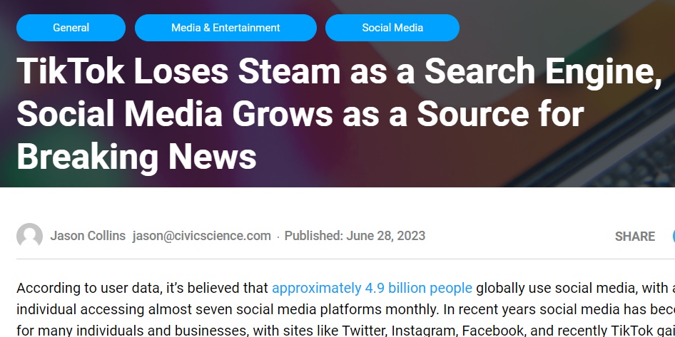Open Jason Collins author name
Screen dimensions: 675x337
click(x=88, y=236)
